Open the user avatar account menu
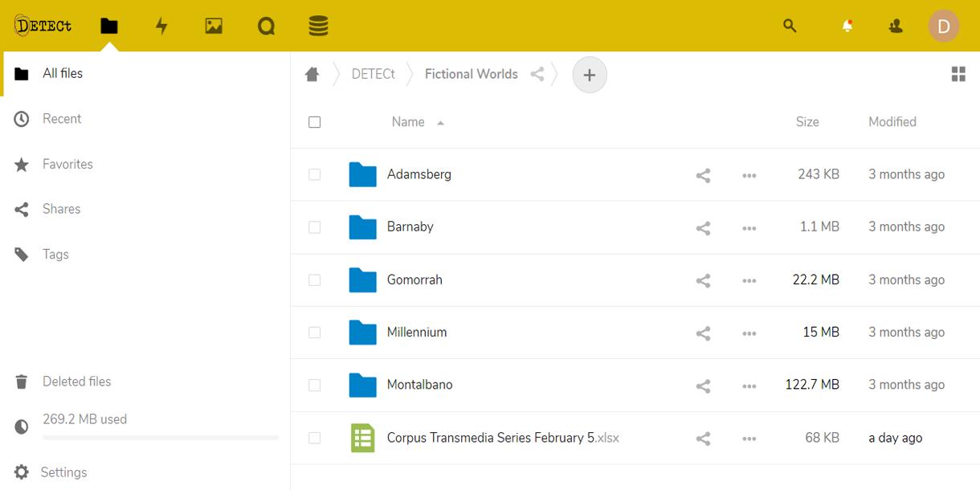980x490 pixels. tap(944, 27)
